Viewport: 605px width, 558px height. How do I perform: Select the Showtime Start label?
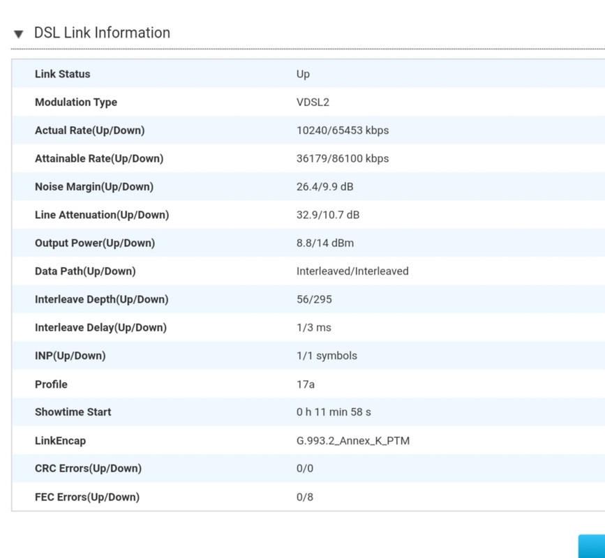tap(73, 412)
